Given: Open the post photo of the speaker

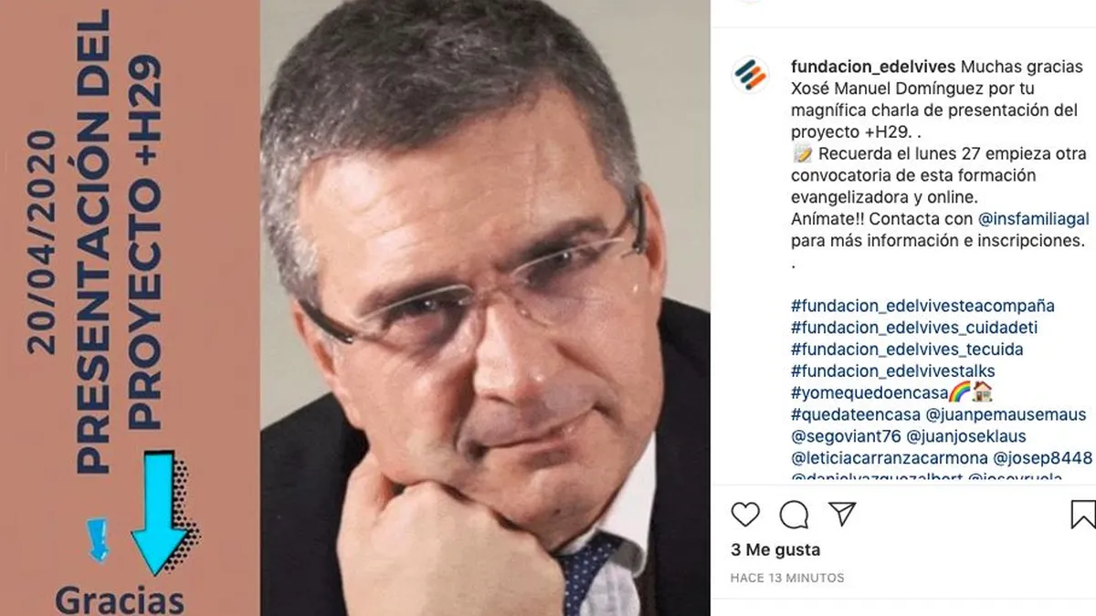Looking at the screenshot, I should tap(485, 308).
